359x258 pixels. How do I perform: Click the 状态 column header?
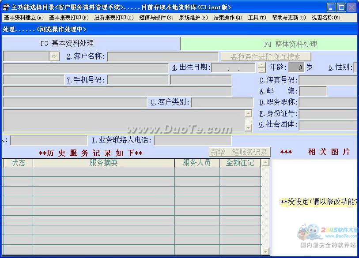(18, 163)
